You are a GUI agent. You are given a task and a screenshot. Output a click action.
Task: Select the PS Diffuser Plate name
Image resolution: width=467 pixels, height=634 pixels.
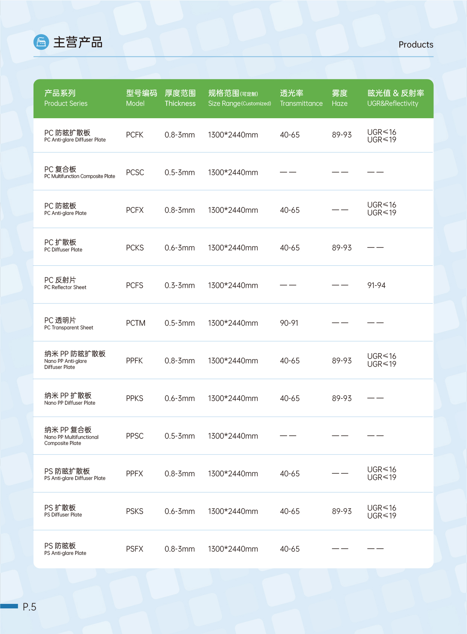63,511
